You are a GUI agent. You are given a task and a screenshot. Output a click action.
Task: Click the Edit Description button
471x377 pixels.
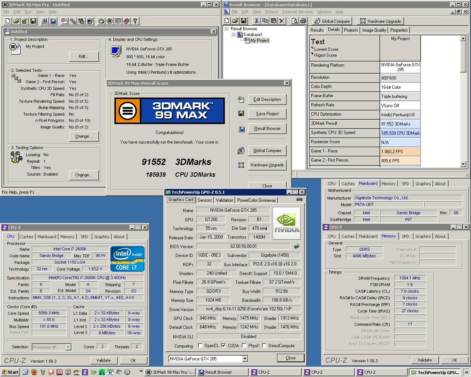click(x=267, y=99)
